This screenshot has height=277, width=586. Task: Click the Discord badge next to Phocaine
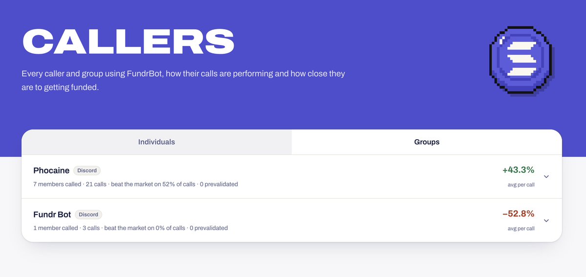pos(87,170)
